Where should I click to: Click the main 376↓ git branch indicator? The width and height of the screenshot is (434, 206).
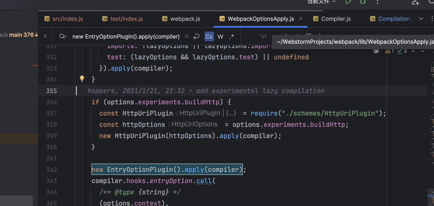pos(24,35)
